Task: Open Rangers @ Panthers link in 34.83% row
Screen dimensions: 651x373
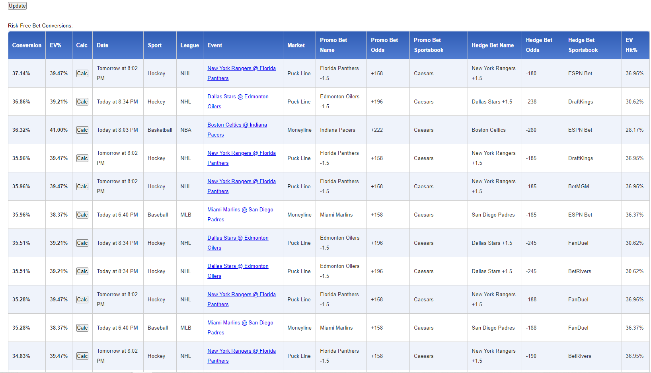Action: point(242,356)
